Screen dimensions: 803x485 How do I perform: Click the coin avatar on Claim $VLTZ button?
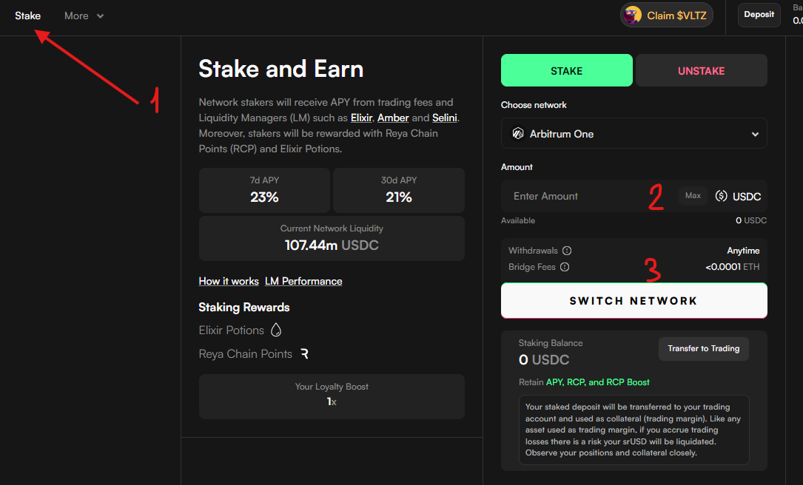pyautogui.click(x=631, y=15)
